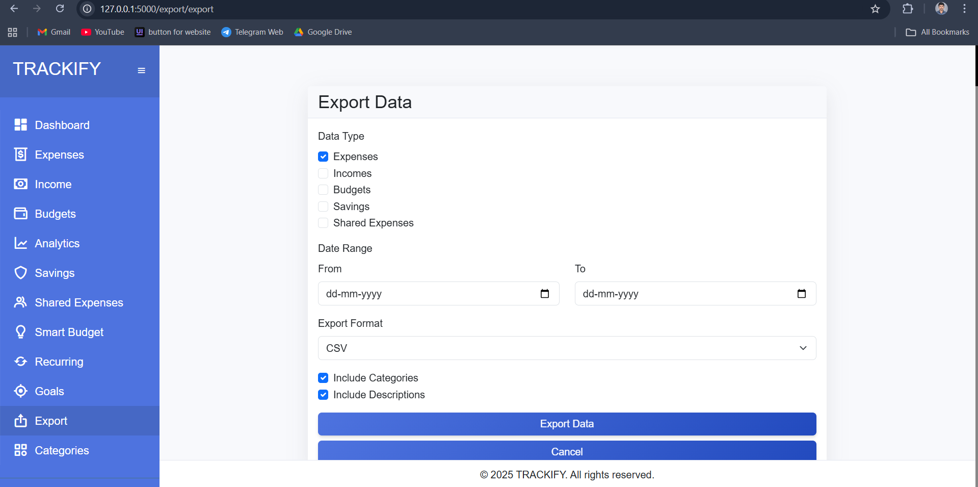Screen dimensions: 978x487
Task: Click the TRACKIFY logo text
Action: point(57,69)
